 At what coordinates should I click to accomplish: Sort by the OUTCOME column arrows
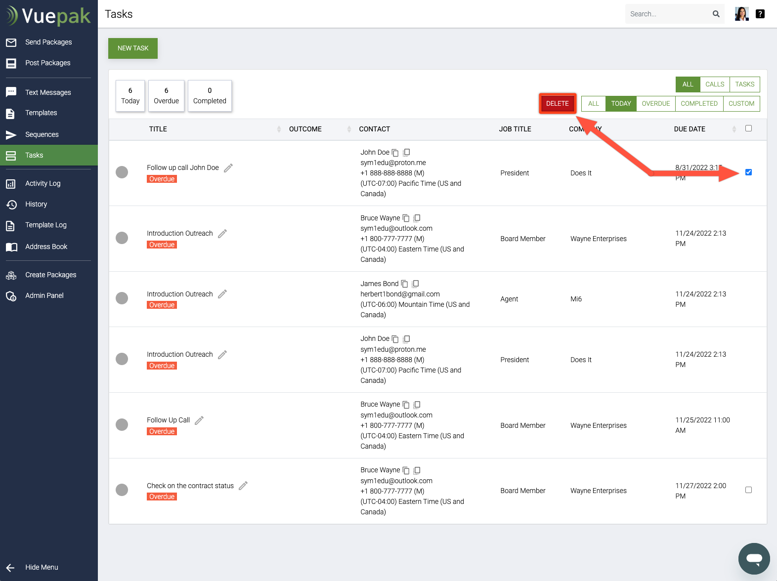[349, 129]
